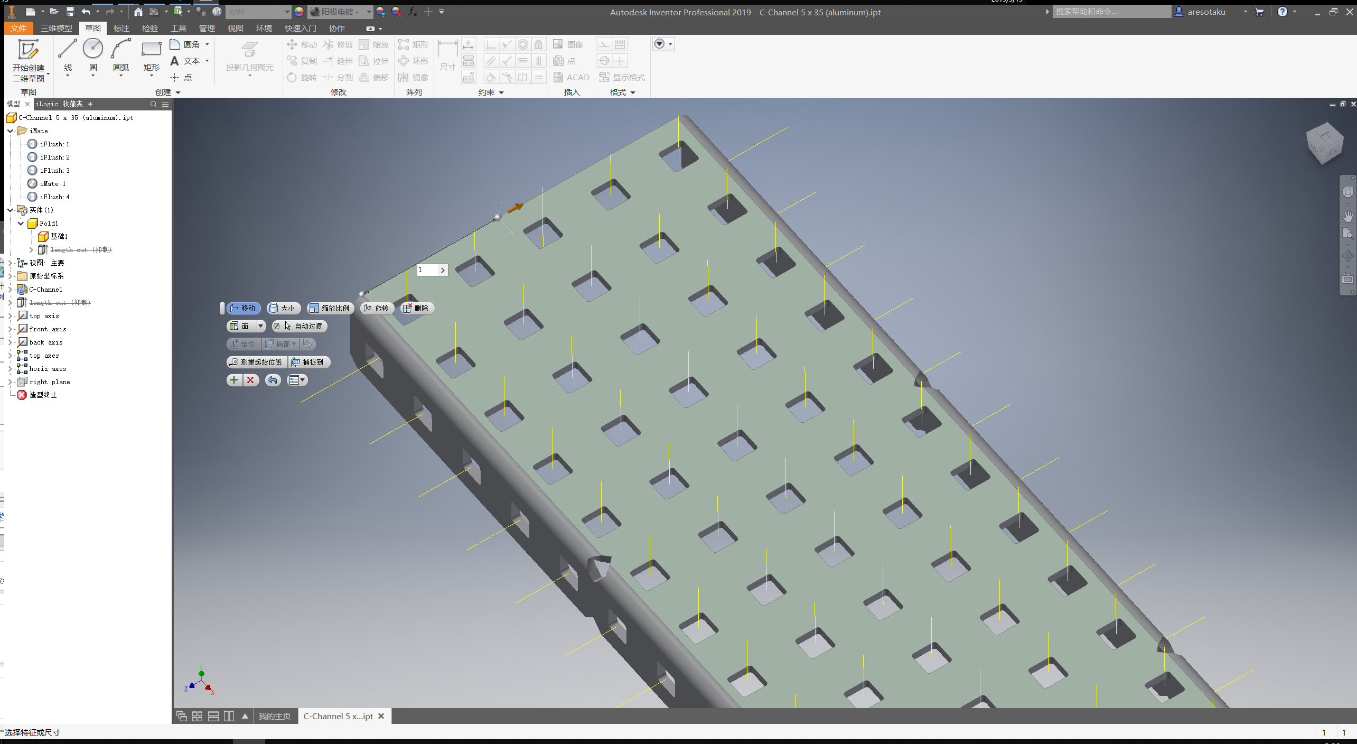Click Start 2D Sketch (开始创建二维草图) icon
Image resolution: width=1357 pixels, height=744 pixels.
coord(28,50)
